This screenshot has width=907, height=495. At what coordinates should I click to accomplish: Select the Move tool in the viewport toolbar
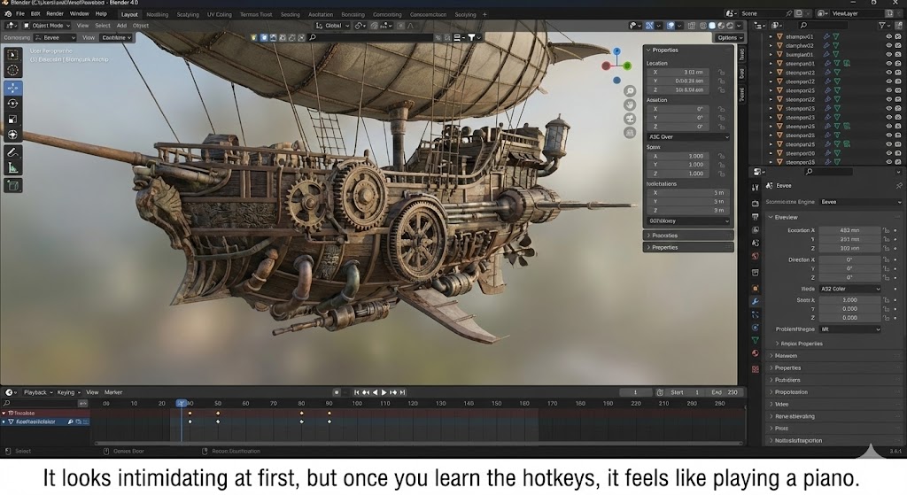click(x=12, y=88)
